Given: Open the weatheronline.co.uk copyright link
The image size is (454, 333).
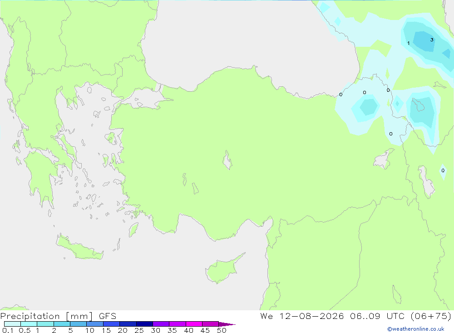Looking at the screenshot, I should coord(416,329).
